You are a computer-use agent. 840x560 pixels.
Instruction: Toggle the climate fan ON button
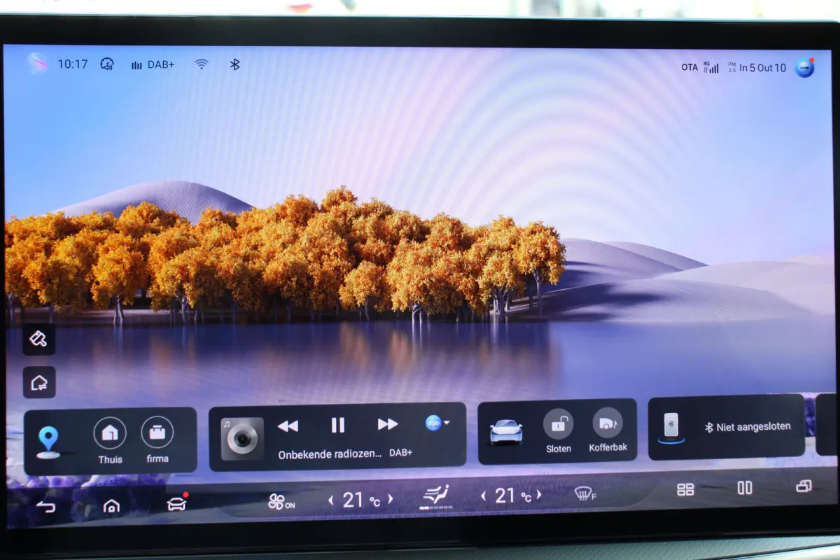[281, 502]
